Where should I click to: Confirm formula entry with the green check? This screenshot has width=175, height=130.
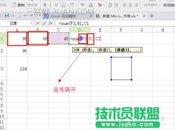(x=44, y=23)
